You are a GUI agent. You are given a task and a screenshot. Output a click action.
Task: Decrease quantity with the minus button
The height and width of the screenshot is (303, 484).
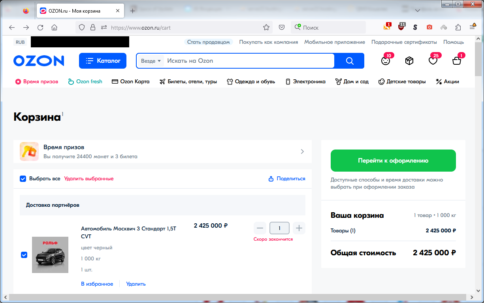pos(260,228)
